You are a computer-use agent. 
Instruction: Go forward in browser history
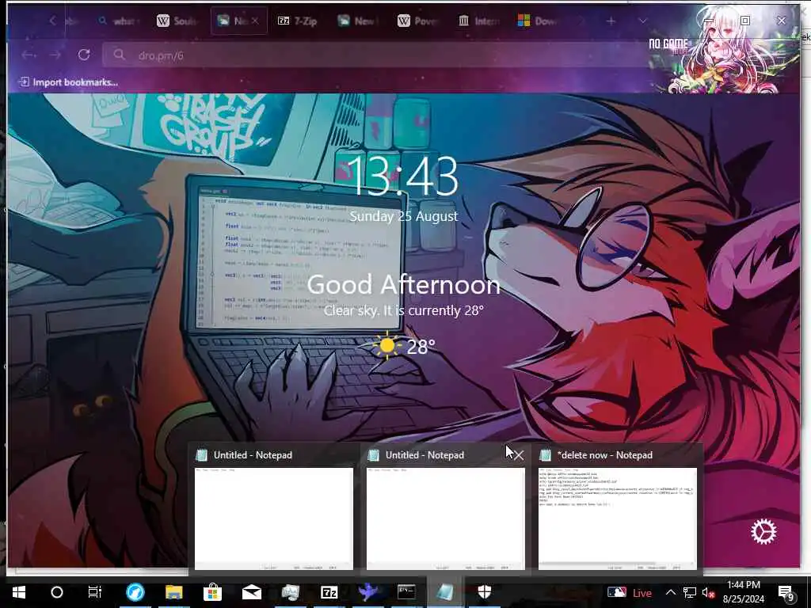point(55,55)
